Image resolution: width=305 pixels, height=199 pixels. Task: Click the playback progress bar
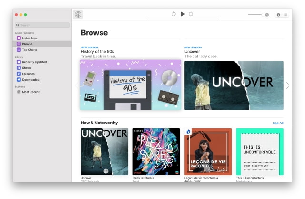(182, 19)
